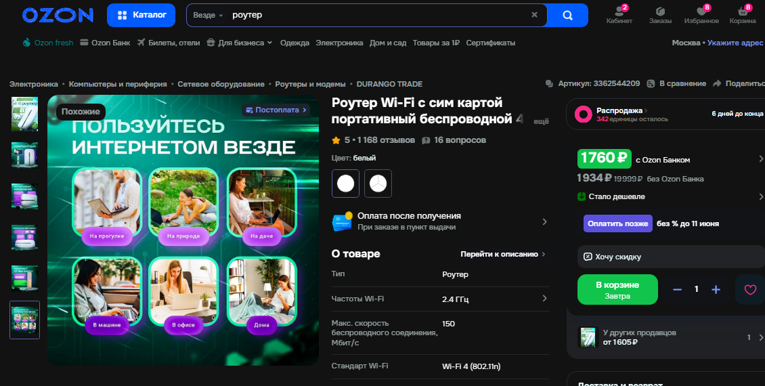Add to favorites with heart icon
765x386 pixels.
[x=750, y=290]
